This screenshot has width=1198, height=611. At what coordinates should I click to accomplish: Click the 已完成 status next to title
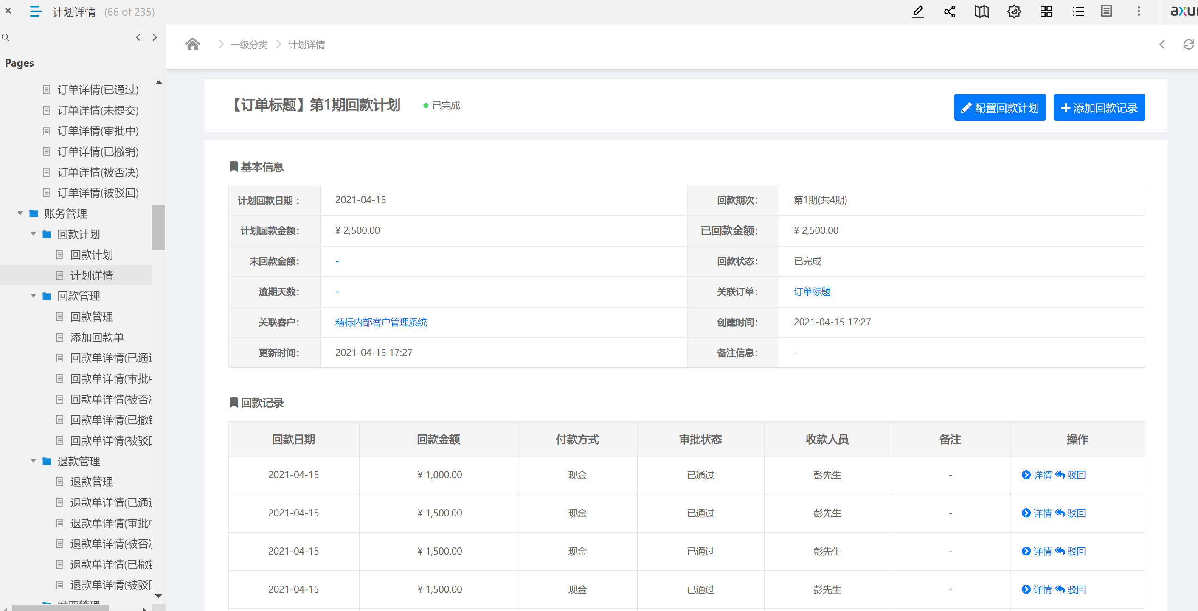point(442,106)
